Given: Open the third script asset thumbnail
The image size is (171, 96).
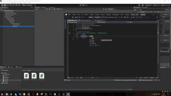Looking at the screenshot, I should pos(42,76).
